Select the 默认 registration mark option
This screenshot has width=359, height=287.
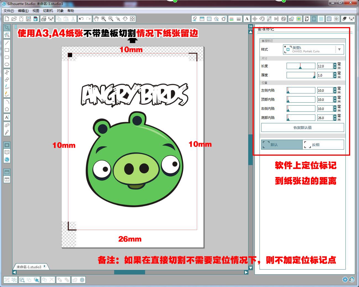282,145
